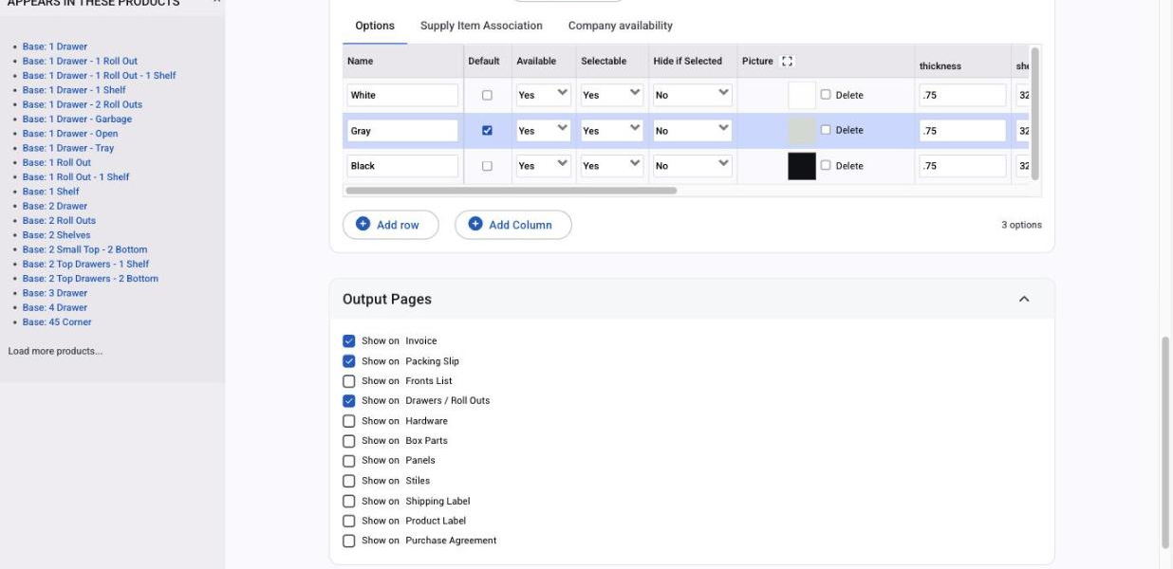This screenshot has height=569, width=1173.
Task: Open product Base: 2 Top Drawers - 2 Bottom
Action: point(90,278)
